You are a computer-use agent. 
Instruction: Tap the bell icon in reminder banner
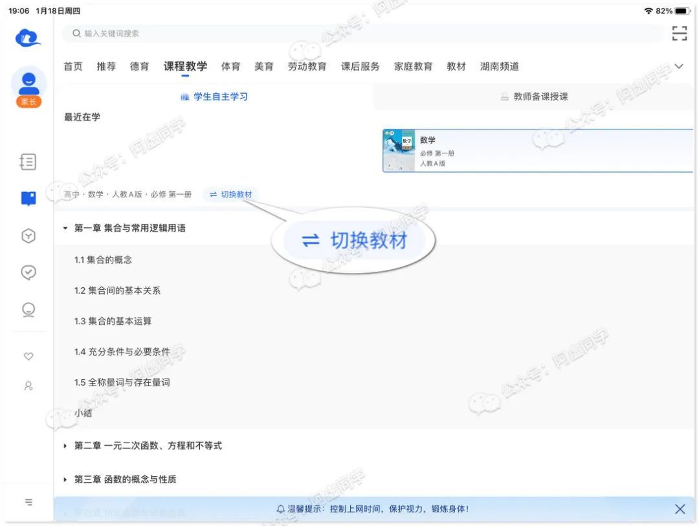[280, 509]
